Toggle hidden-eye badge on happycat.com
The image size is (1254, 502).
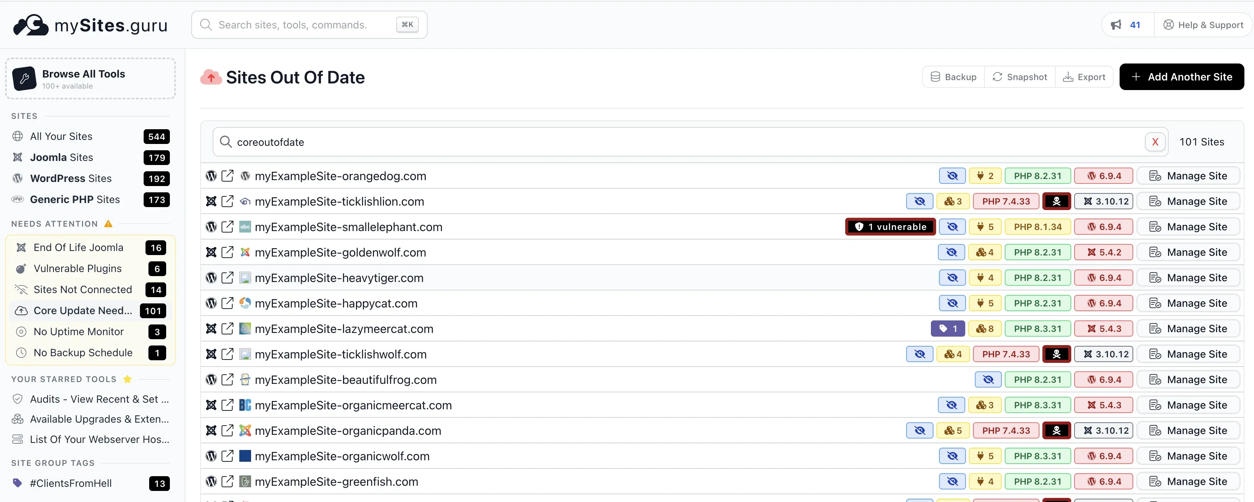click(x=952, y=303)
